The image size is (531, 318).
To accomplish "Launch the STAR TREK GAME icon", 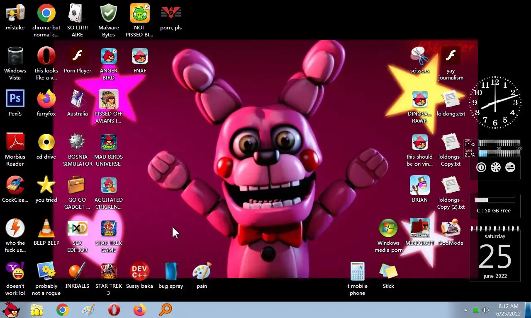I will [108, 229].
